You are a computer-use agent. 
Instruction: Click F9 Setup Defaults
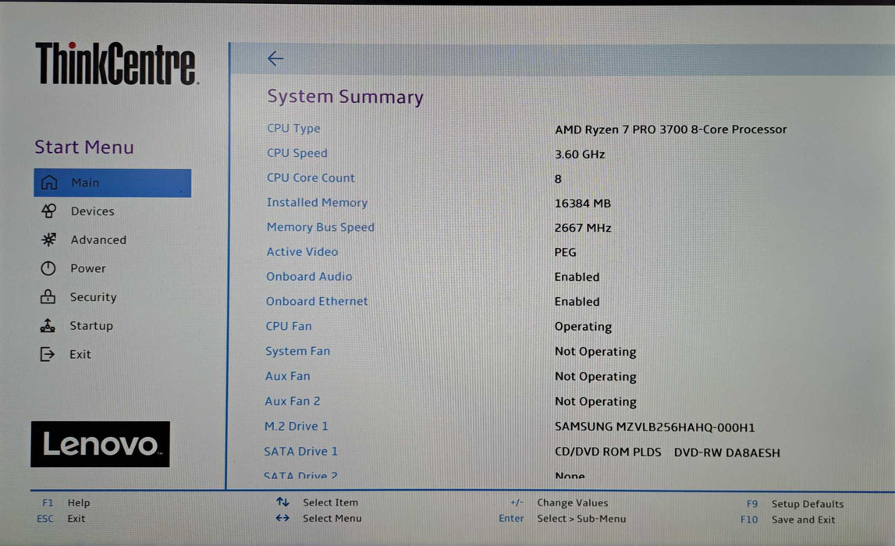(x=795, y=504)
